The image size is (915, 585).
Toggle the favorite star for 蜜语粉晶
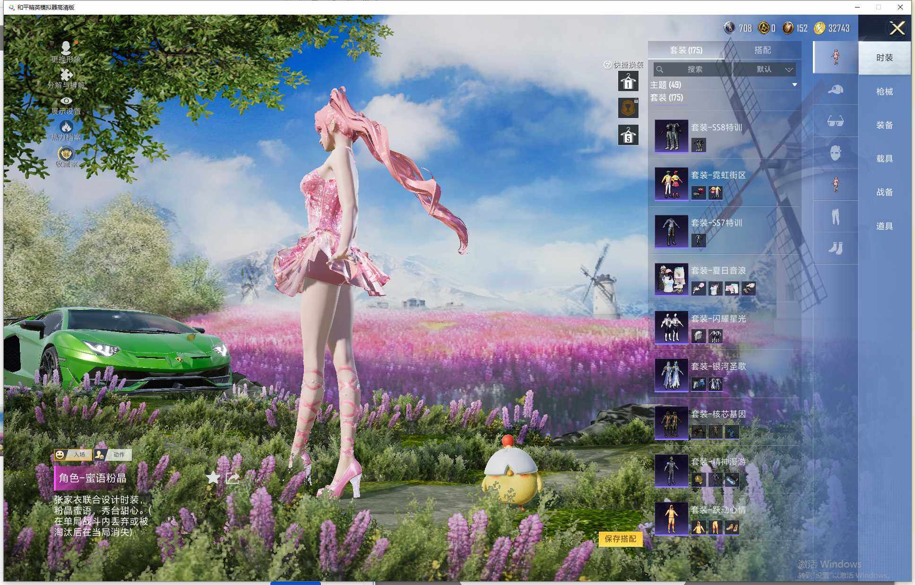coord(213,477)
